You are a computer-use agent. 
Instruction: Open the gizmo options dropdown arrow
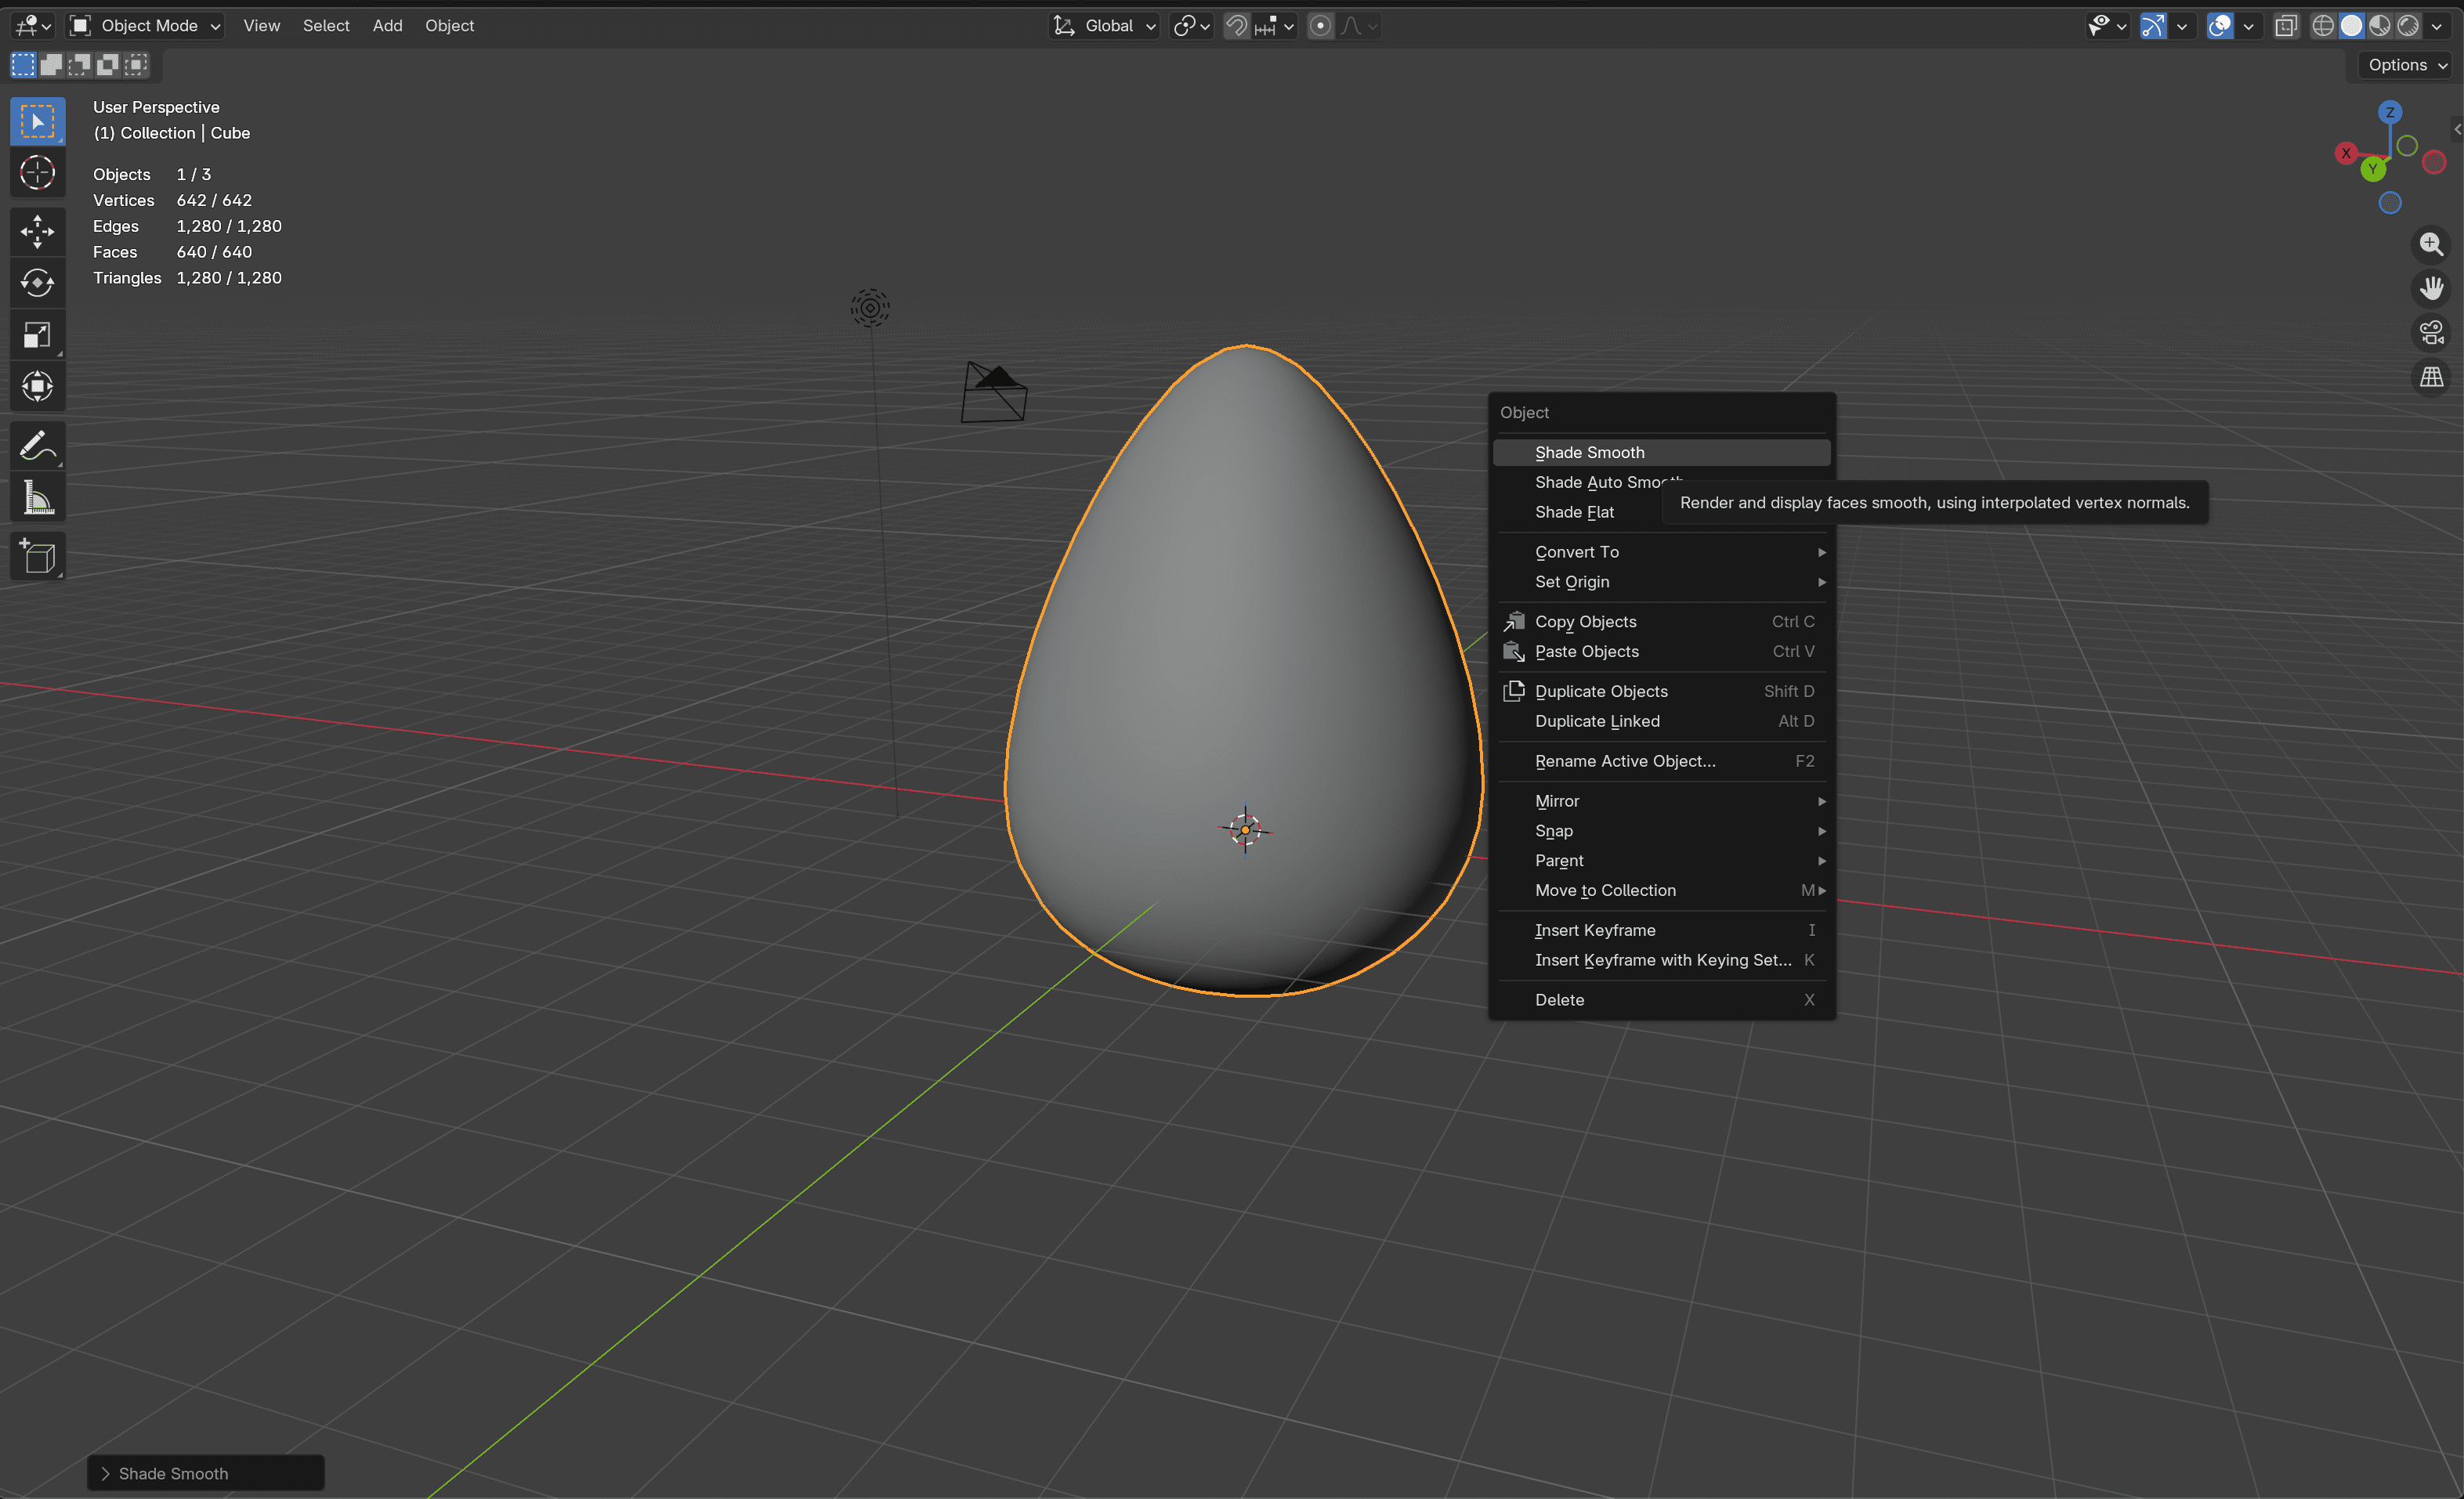tap(2181, 26)
